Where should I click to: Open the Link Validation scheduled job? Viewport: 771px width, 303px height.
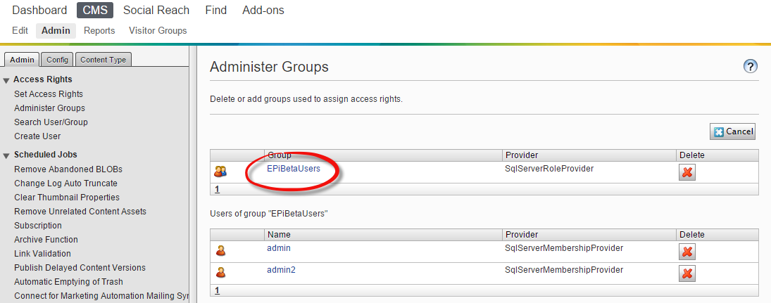point(42,254)
